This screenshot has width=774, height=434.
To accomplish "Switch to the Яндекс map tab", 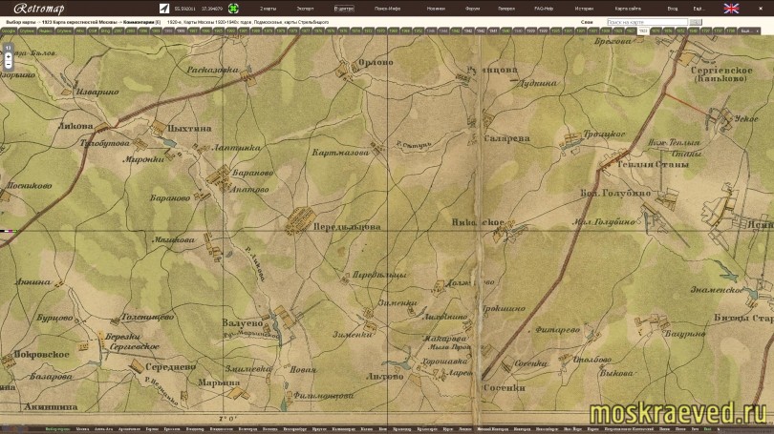I will (46, 31).
